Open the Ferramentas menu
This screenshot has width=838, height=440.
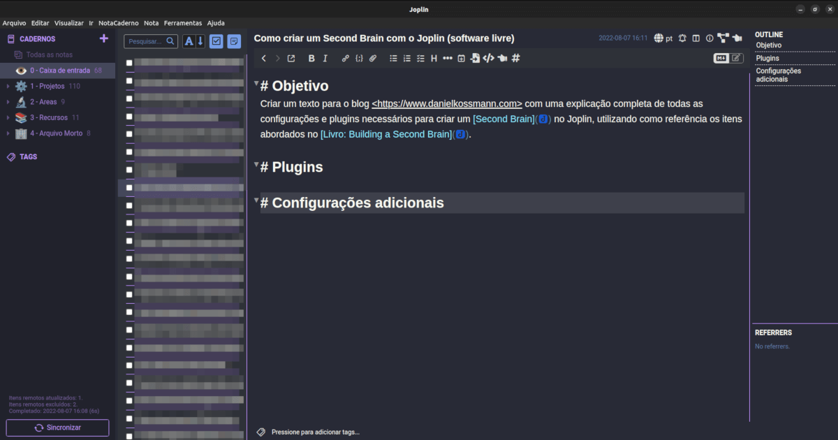click(x=183, y=23)
